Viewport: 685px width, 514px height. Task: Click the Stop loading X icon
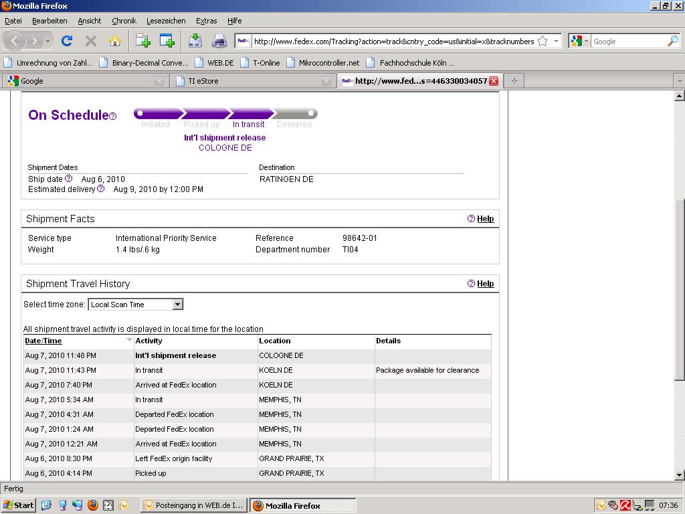91,41
